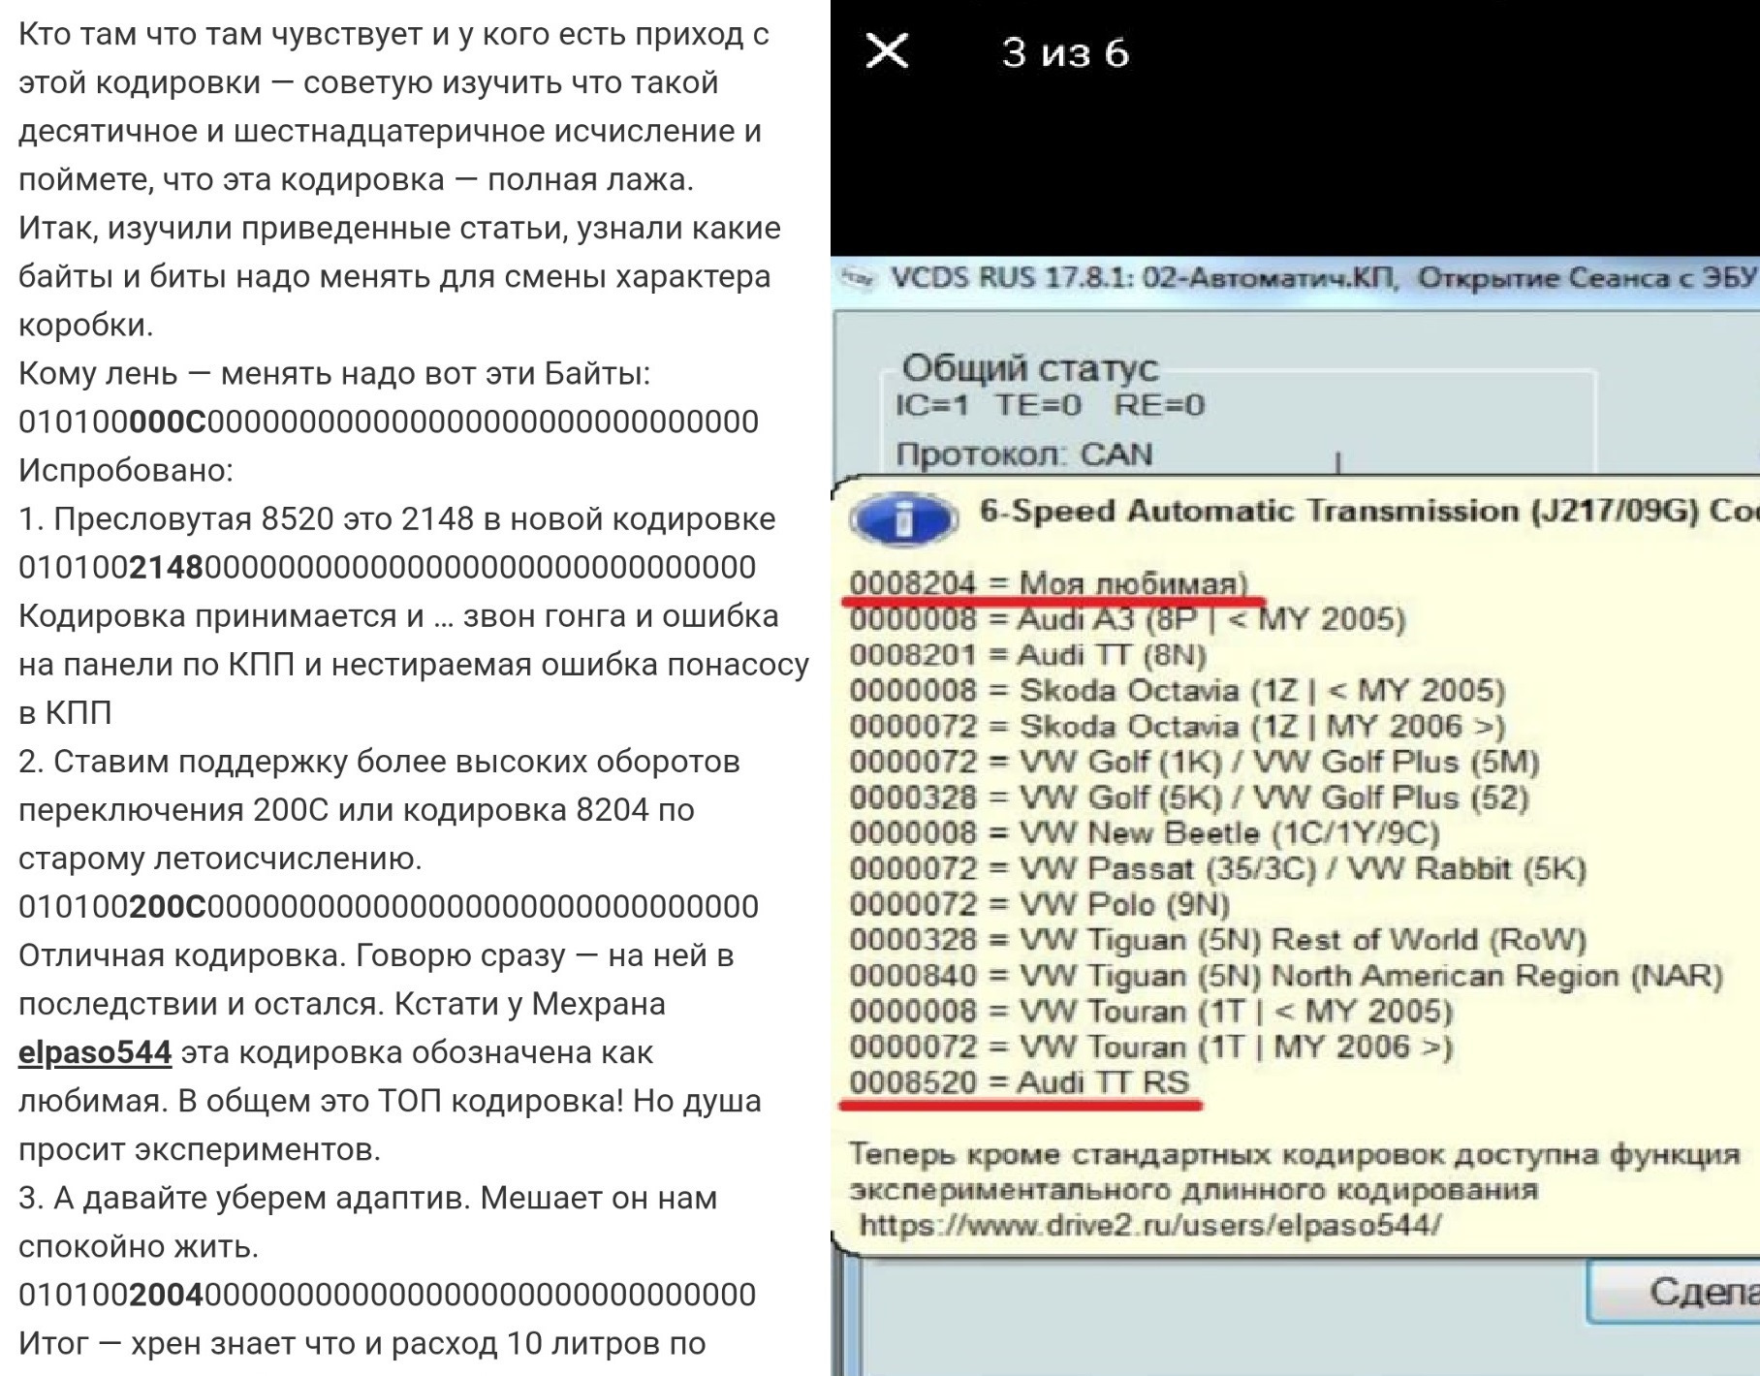Click the partially visible Сделать button
The image size is (1760, 1376).
point(1674,1292)
